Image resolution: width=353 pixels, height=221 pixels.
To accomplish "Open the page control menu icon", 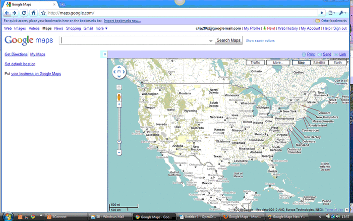I will click(x=332, y=13).
